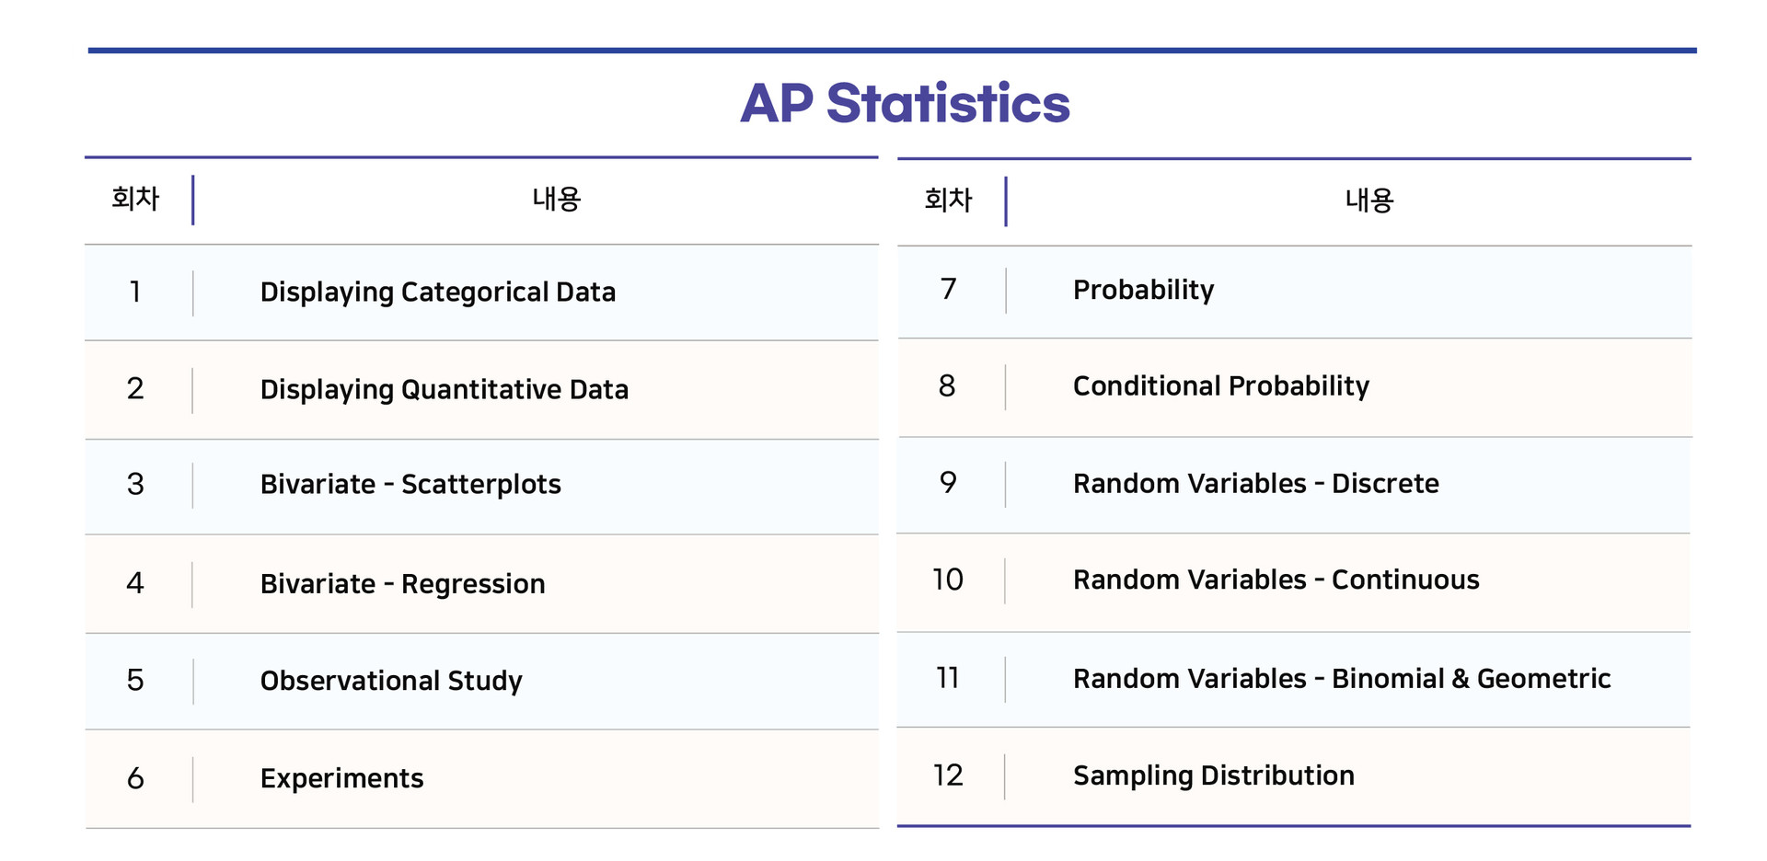Choose the Observational Study lesson
This screenshot has height=861, width=1767.
[x=391, y=682]
